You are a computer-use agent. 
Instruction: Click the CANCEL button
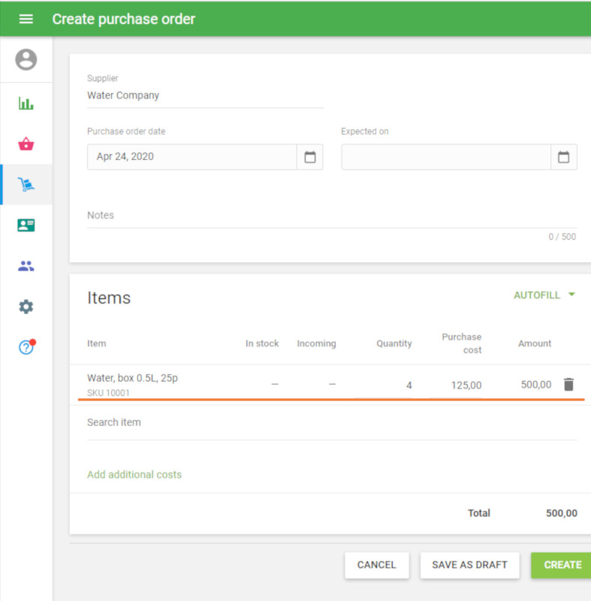click(x=376, y=565)
